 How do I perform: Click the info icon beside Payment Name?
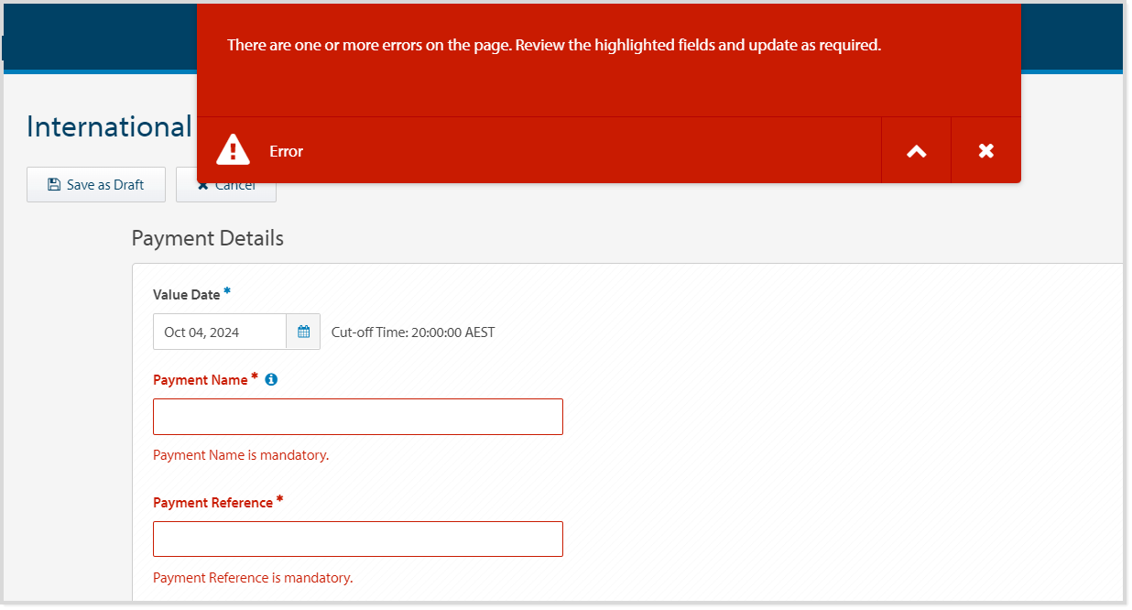pyautogui.click(x=270, y=378)
